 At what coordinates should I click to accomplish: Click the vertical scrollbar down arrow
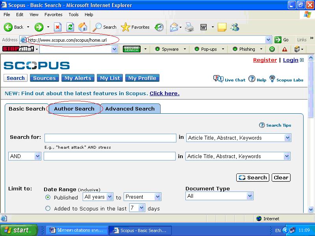[311, 210]
